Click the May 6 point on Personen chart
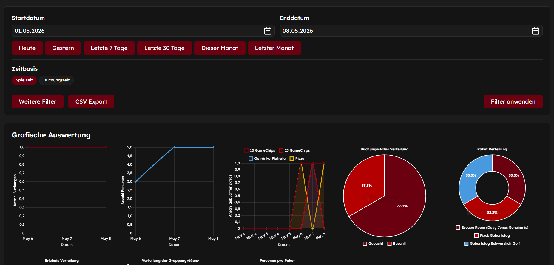554x265 pixels. point(136,181)
